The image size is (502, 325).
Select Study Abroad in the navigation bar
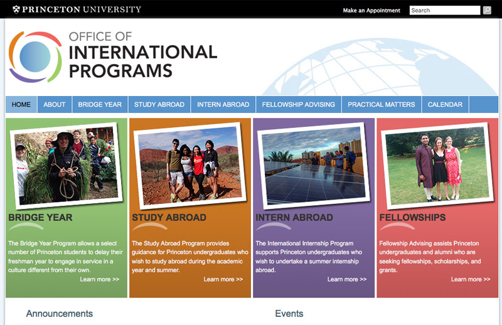[159, 105]
